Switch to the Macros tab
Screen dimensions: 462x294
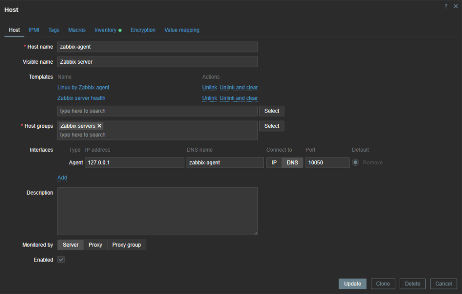[77, 30]
